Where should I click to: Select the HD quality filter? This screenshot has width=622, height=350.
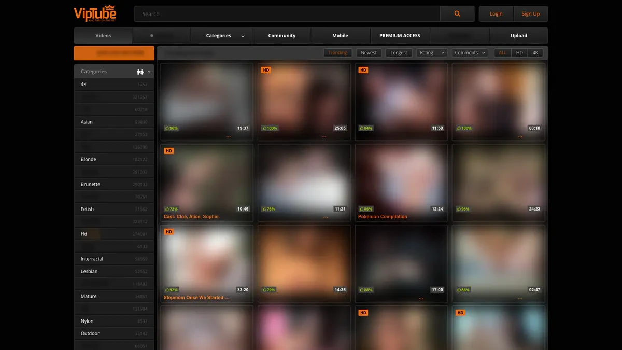tap(519, 53)
